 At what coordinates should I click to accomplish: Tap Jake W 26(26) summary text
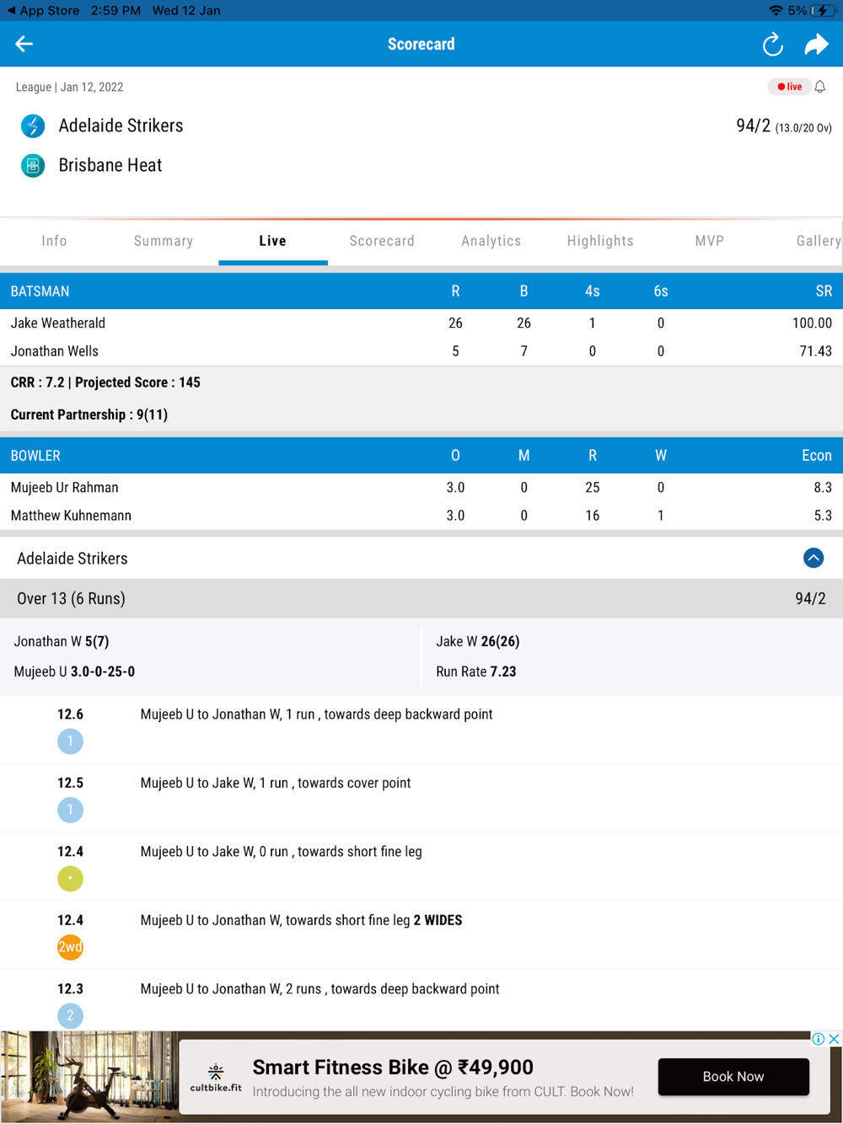(478, 641)
